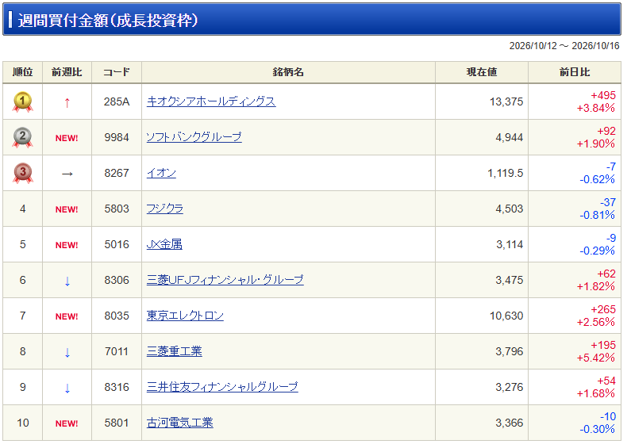Screen dimensions: 631x448
Task: Open the イオン stock link
Action: coord(161,173)
